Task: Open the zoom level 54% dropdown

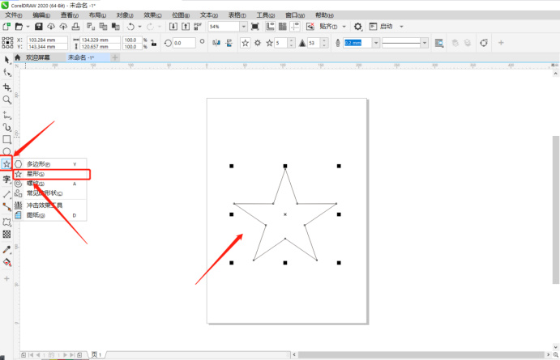Action: tap(243, 27)
